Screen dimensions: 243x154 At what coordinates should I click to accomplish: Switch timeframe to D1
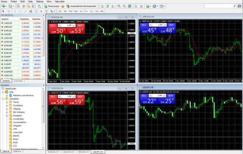(x=91, y=11)
